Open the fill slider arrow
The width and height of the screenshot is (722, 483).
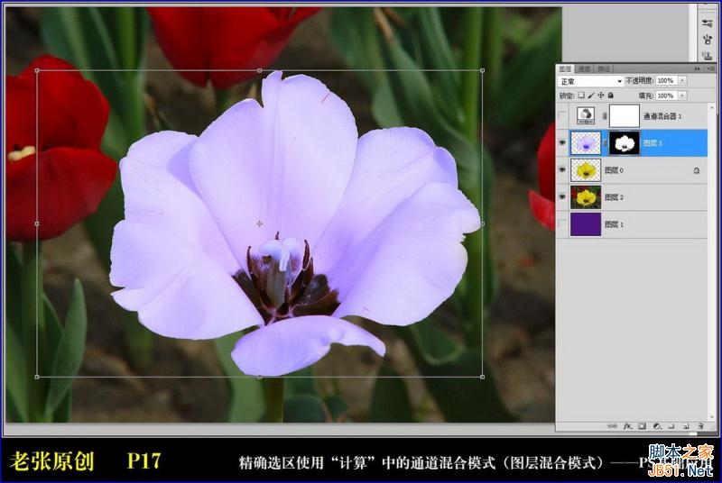click(x=682, y=96)
